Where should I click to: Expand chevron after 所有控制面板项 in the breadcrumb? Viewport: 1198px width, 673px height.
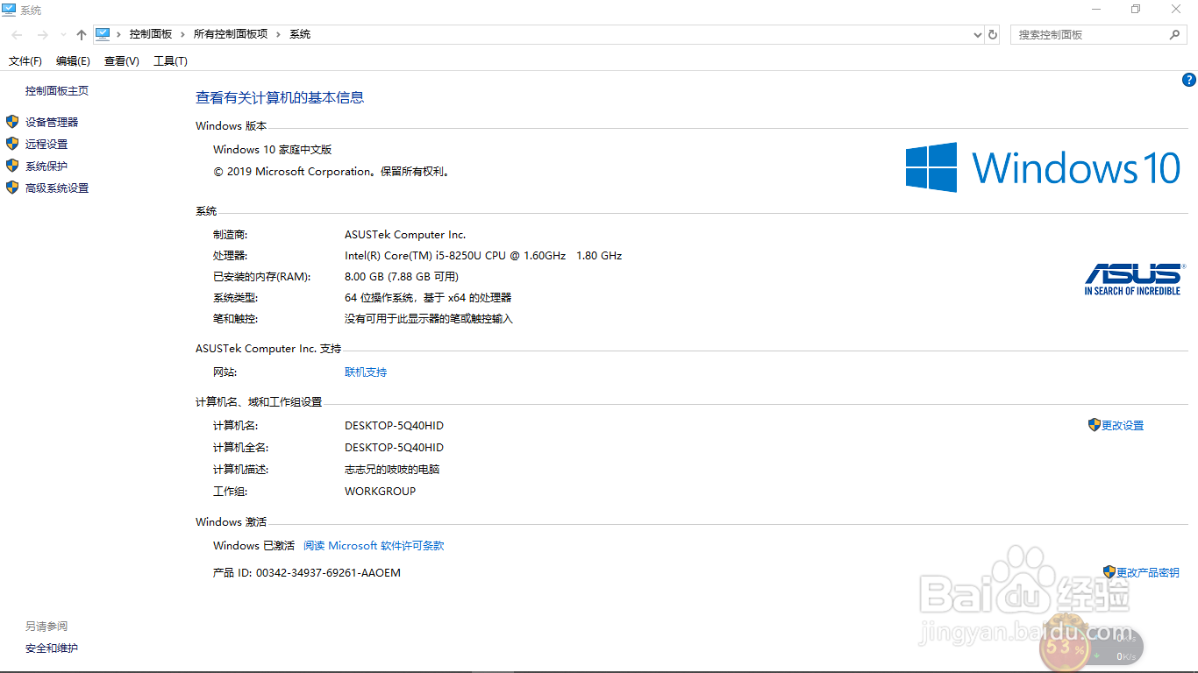click(279, 34)
